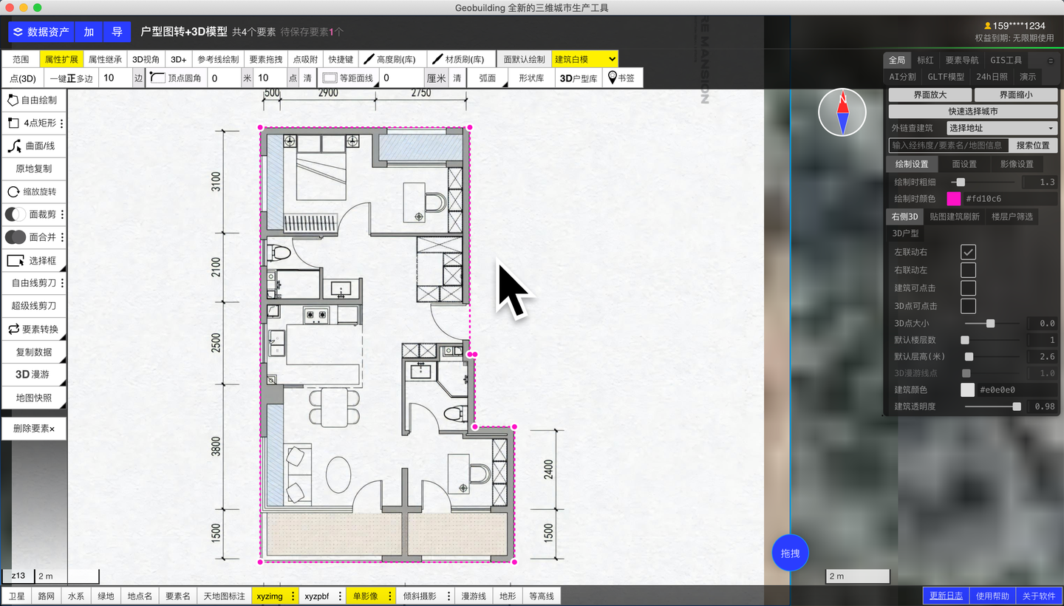This screenshot has width=1064, height=606.
Task: Open the 更新日志 link
Action: [946, 596]
